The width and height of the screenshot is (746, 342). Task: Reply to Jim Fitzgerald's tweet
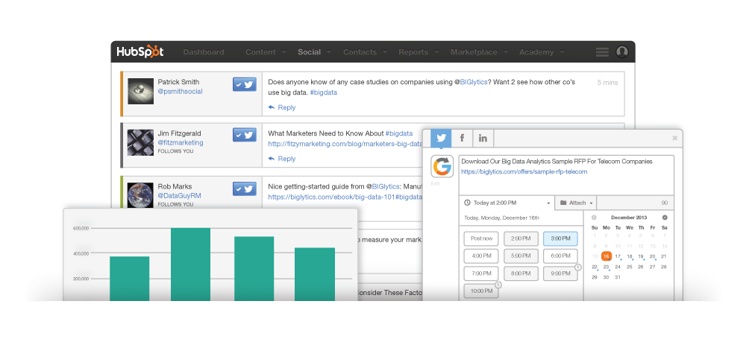click(282, 159)
